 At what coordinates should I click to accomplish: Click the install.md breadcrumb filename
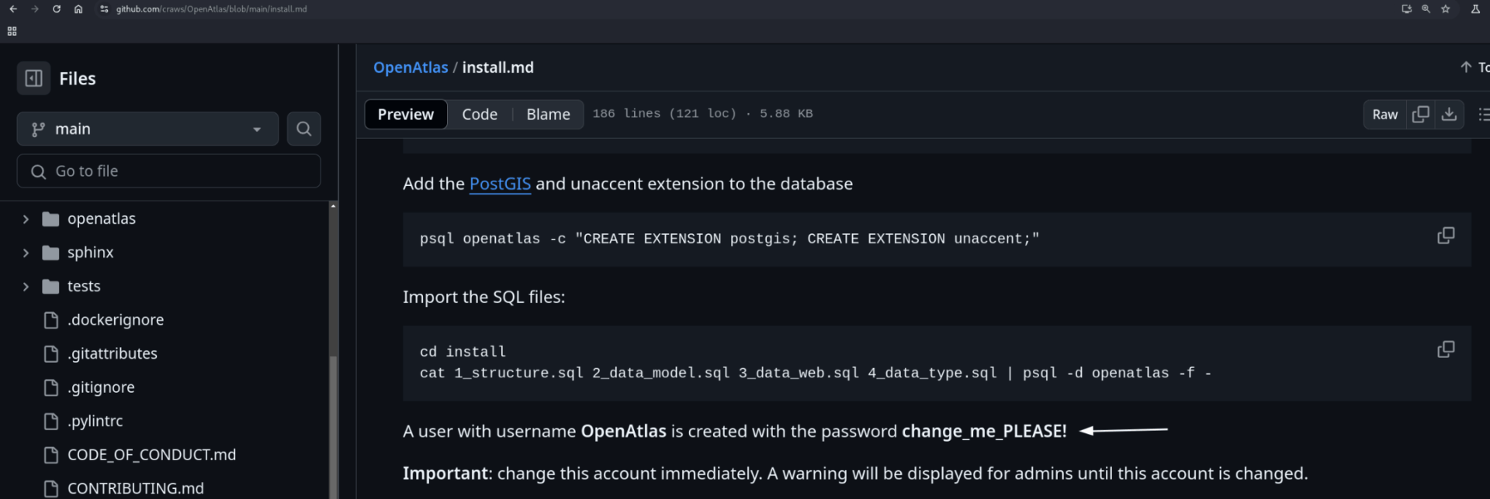pos(498,67)
